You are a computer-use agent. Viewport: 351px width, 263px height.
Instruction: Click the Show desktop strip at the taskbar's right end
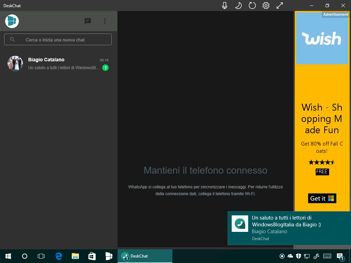pyautogui.click(x=350, y=256)
